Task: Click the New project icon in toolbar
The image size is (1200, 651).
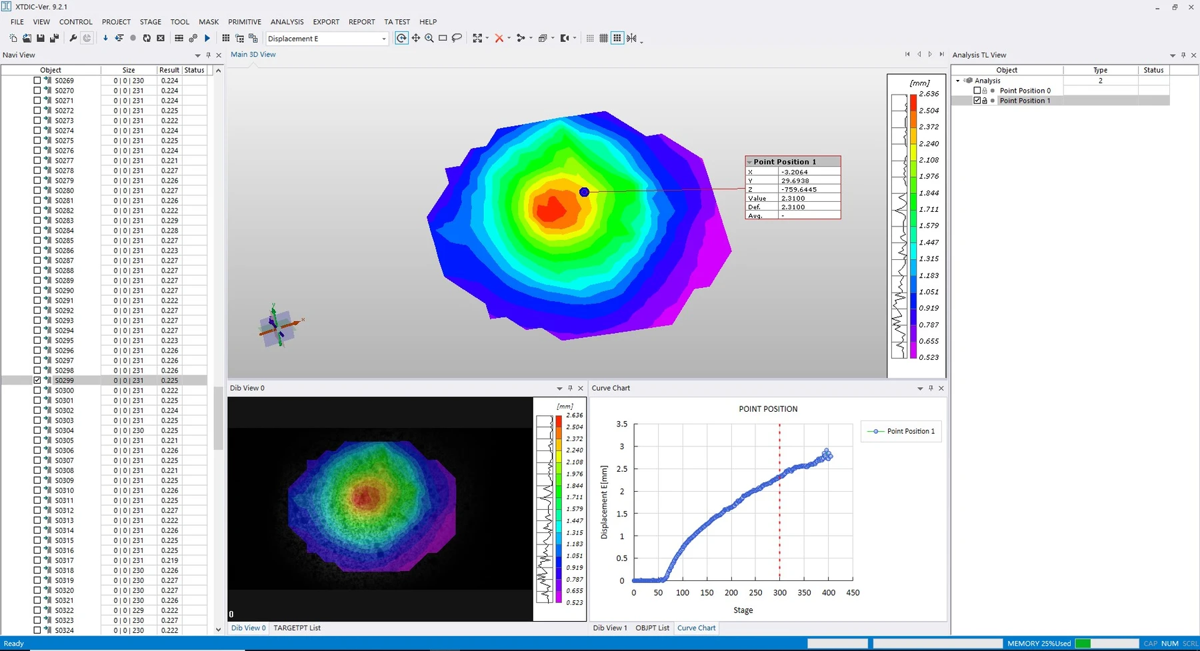Action: pyautogui.click(x=13, y=39)
